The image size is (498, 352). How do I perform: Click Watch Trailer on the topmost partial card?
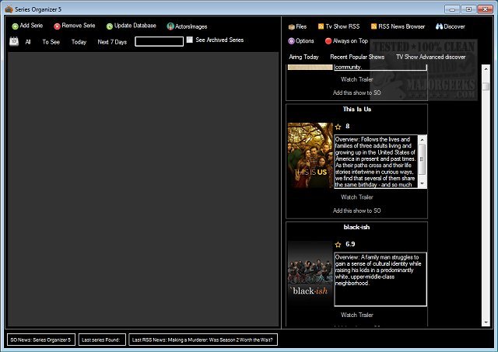pos(357,79)
